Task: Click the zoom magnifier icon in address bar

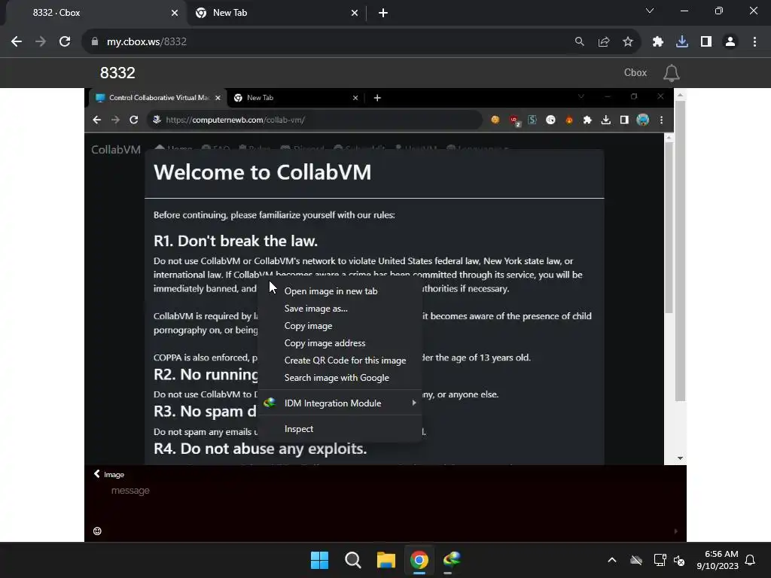Action: point(580,42)
